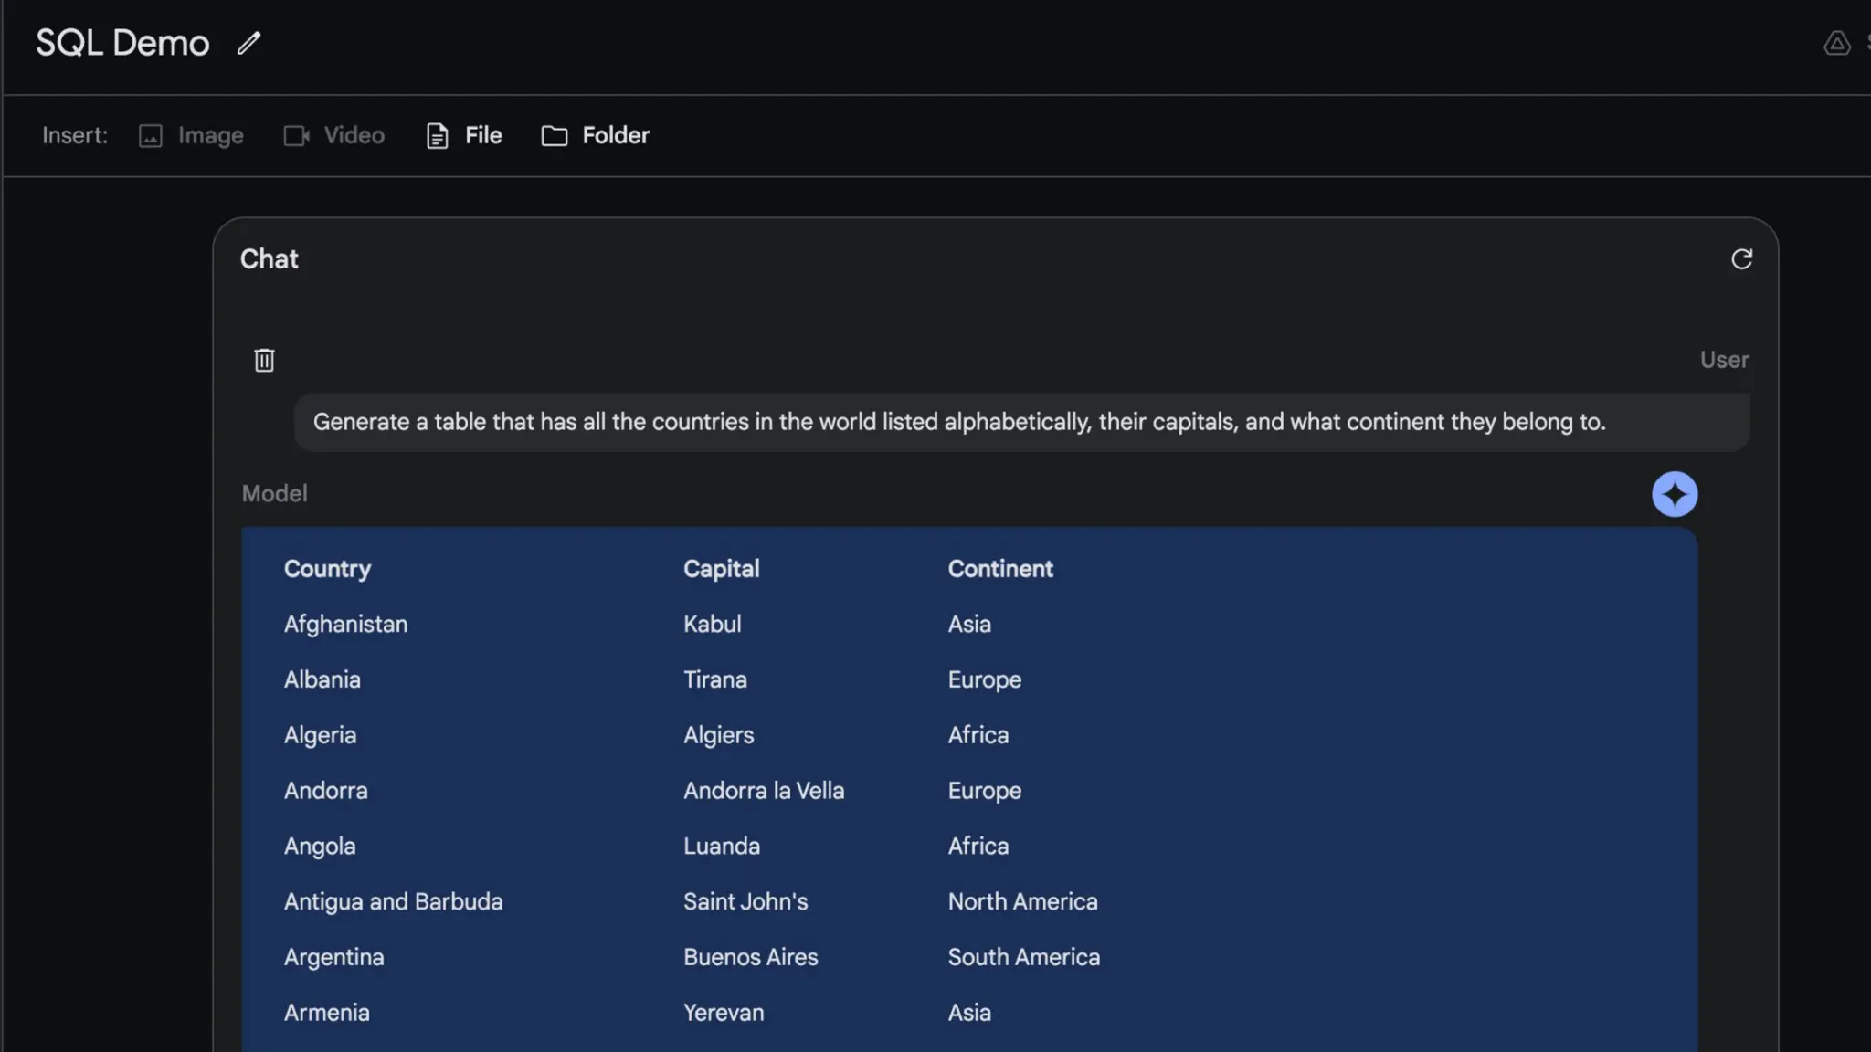This screenshot has width=1871, height=1052.
Task: Click the File document icon
Action: [x=438, y=136]
